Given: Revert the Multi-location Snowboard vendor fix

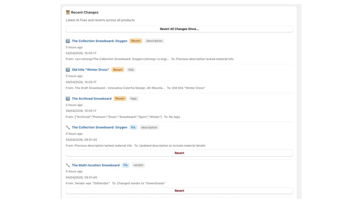Looking at the screenshot, I should pyautogui.click(x=179, y=191).
